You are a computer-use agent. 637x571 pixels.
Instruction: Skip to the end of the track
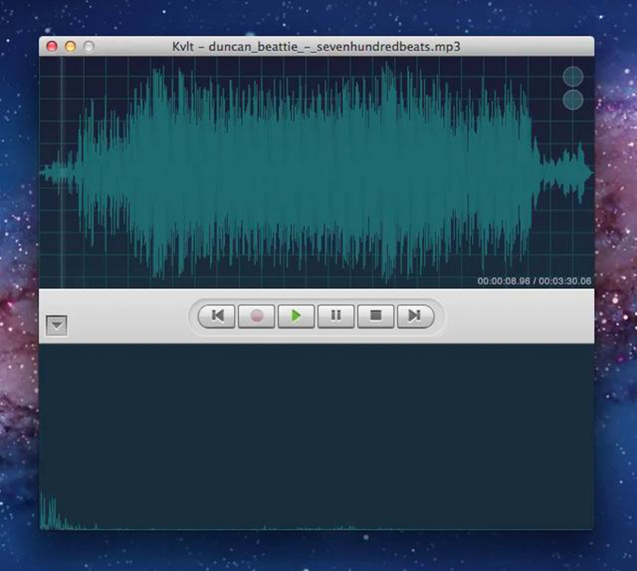tap(415, 316)
